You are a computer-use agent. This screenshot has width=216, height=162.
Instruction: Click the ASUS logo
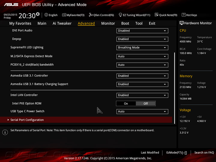click(11, 5)
